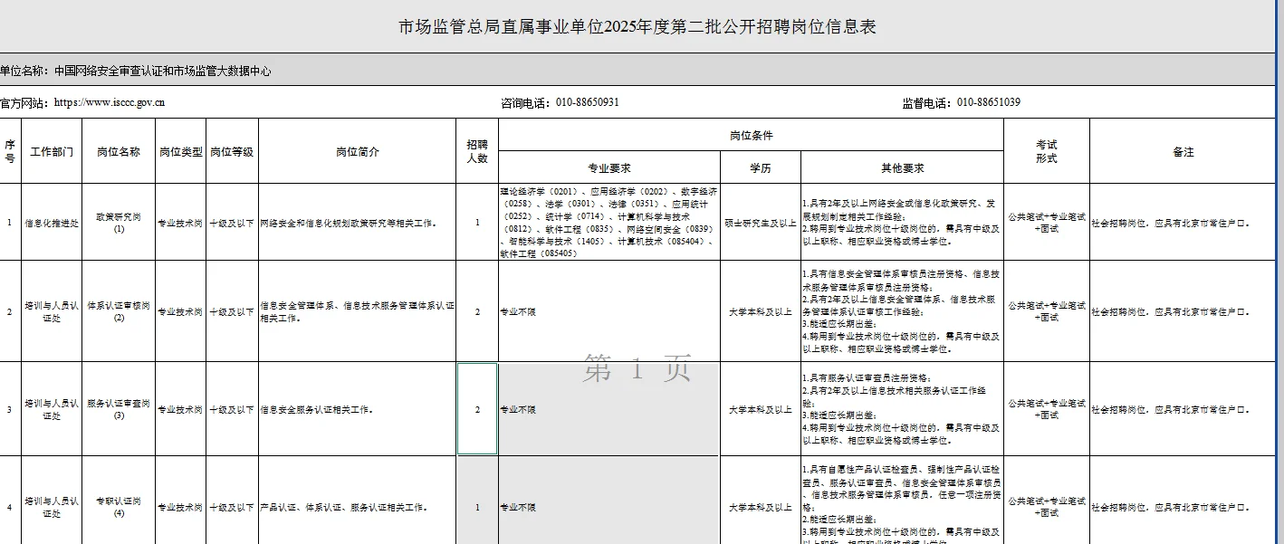Select the 咨询电话 010-88650931 cell
The height and width of the screenshot is (544, 1284).
(699, 102)
